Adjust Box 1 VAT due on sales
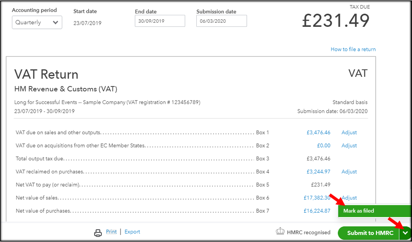This screenshot has height=242, width=412. 349,133
